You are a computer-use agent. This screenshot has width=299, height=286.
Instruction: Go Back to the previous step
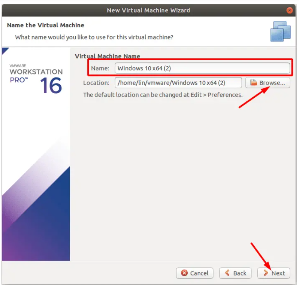click(x=235, y=273)
